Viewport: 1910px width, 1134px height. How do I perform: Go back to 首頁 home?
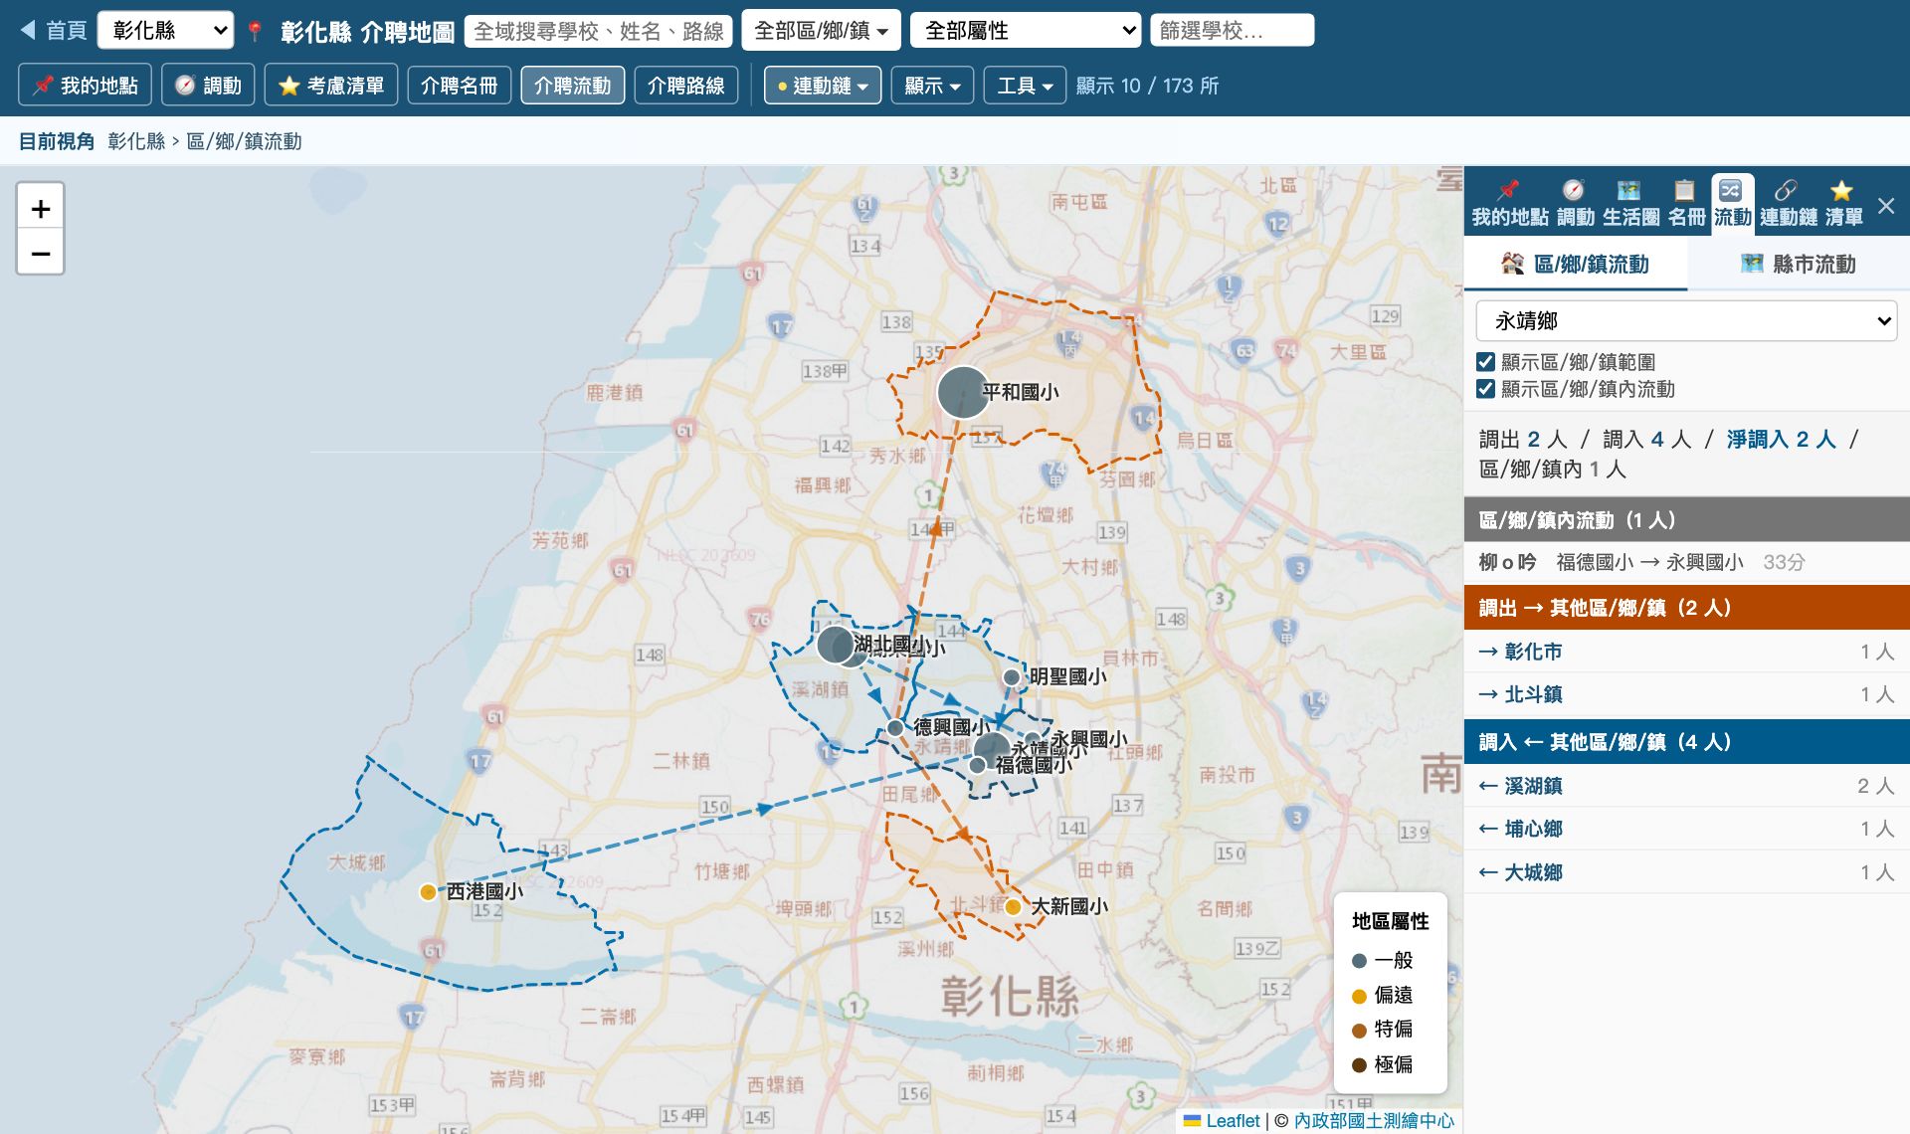point(54,30)
